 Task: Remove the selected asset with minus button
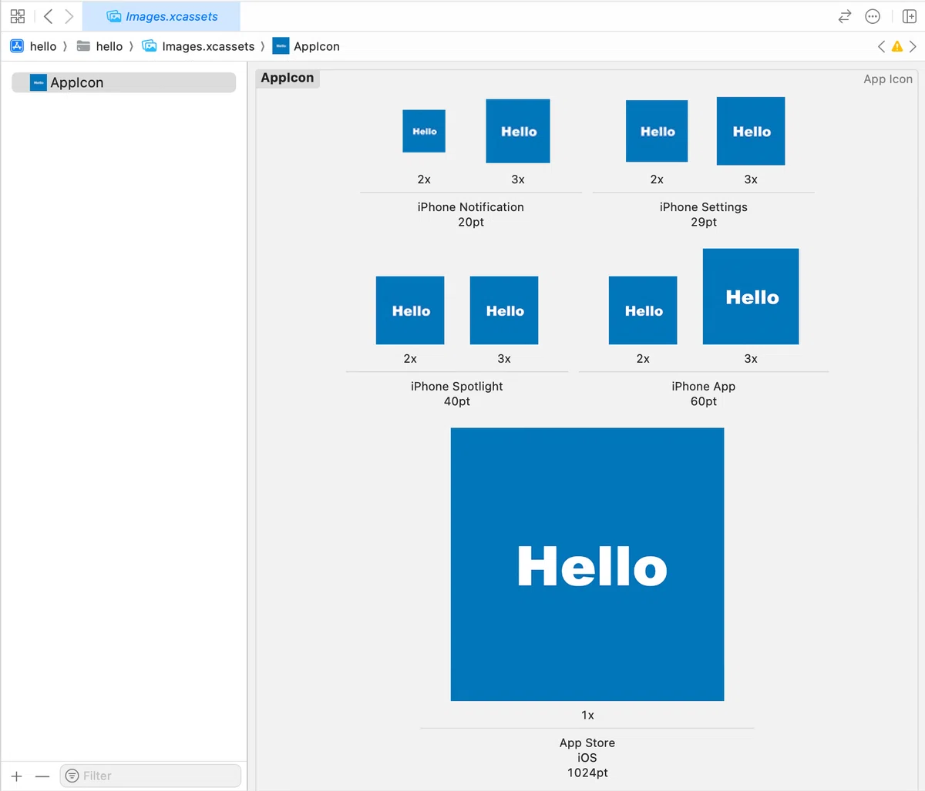pos(42,776)
